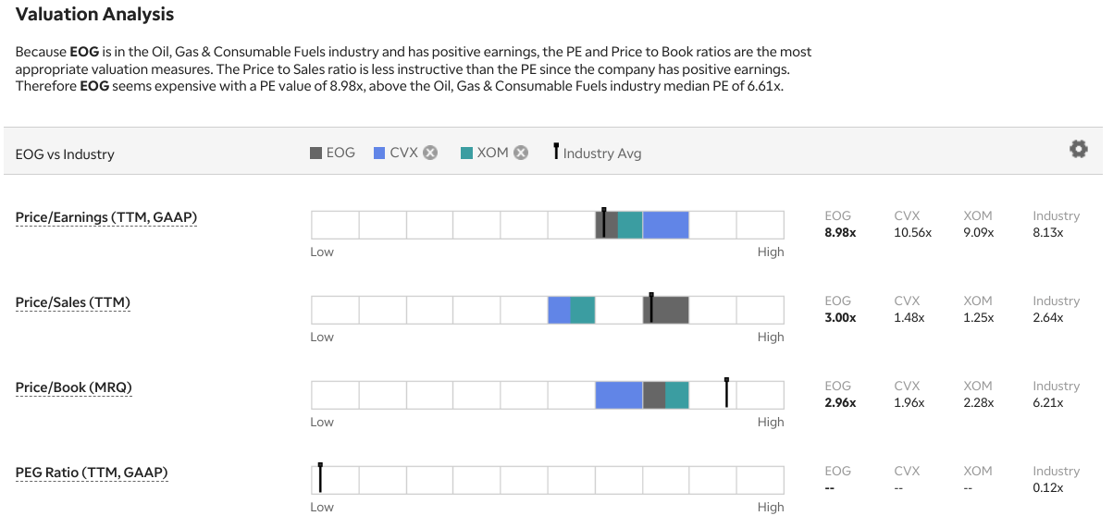This screenshot has height=528, width=1113.
Task: Click the blue CVX bar in Price/Earnings
Action: pyautogui.click(x=666, y=225)
